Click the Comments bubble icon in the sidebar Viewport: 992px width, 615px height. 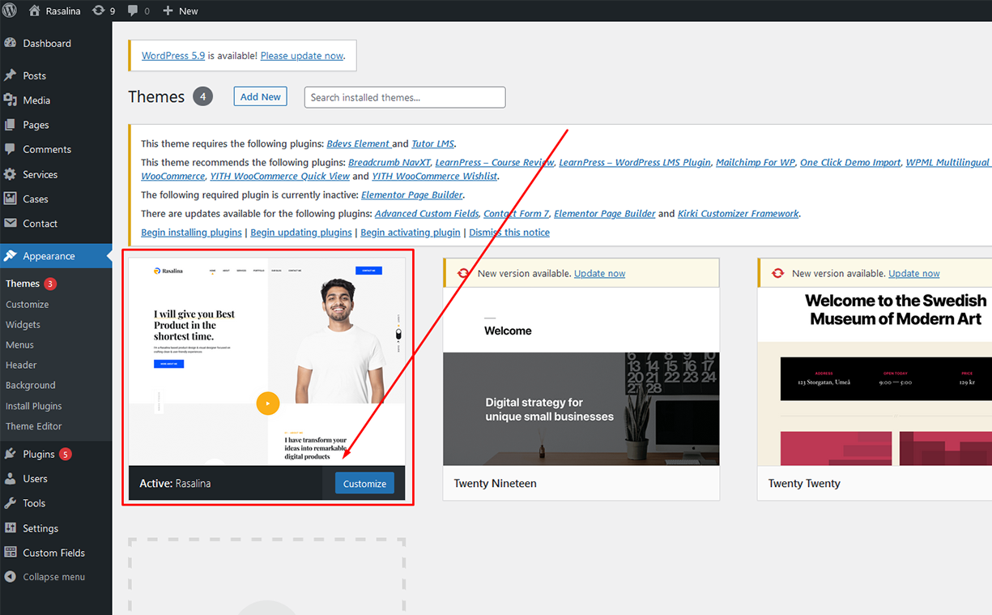[x=11, y=149]
